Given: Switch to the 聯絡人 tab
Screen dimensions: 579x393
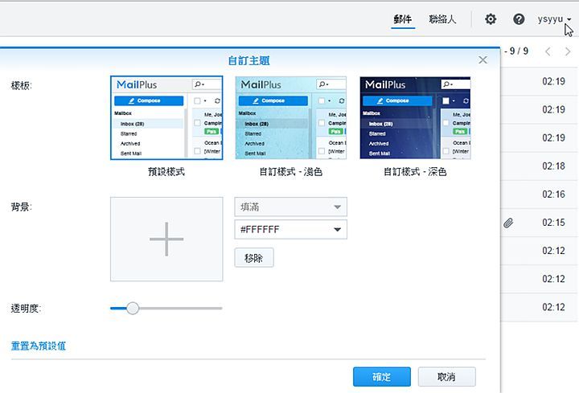Looking at the screenshot, I should pos(442,19).
